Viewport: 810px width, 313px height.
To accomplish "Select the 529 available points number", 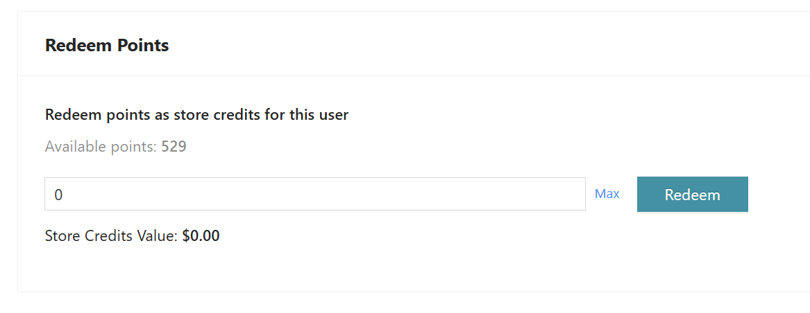I will point(174,147).
